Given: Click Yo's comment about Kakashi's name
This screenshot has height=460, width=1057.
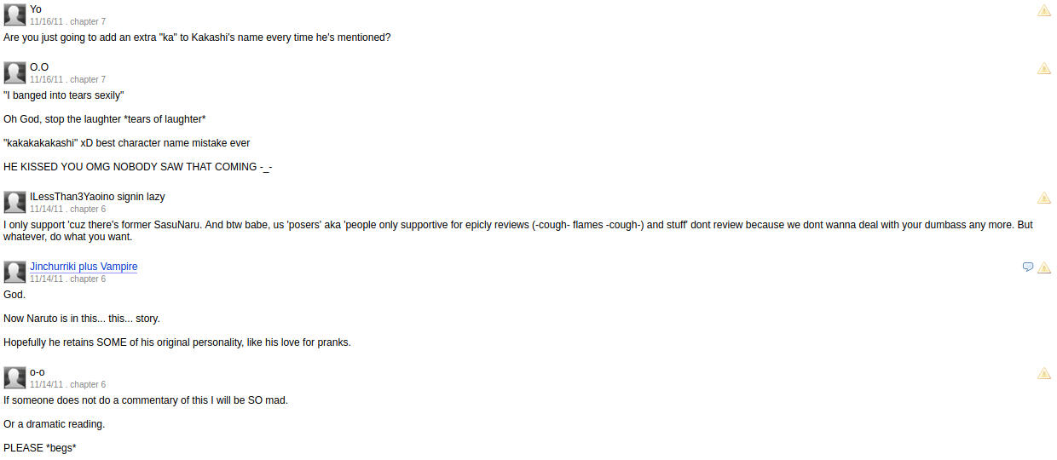Looking at the screenshot, I should 197,37.
